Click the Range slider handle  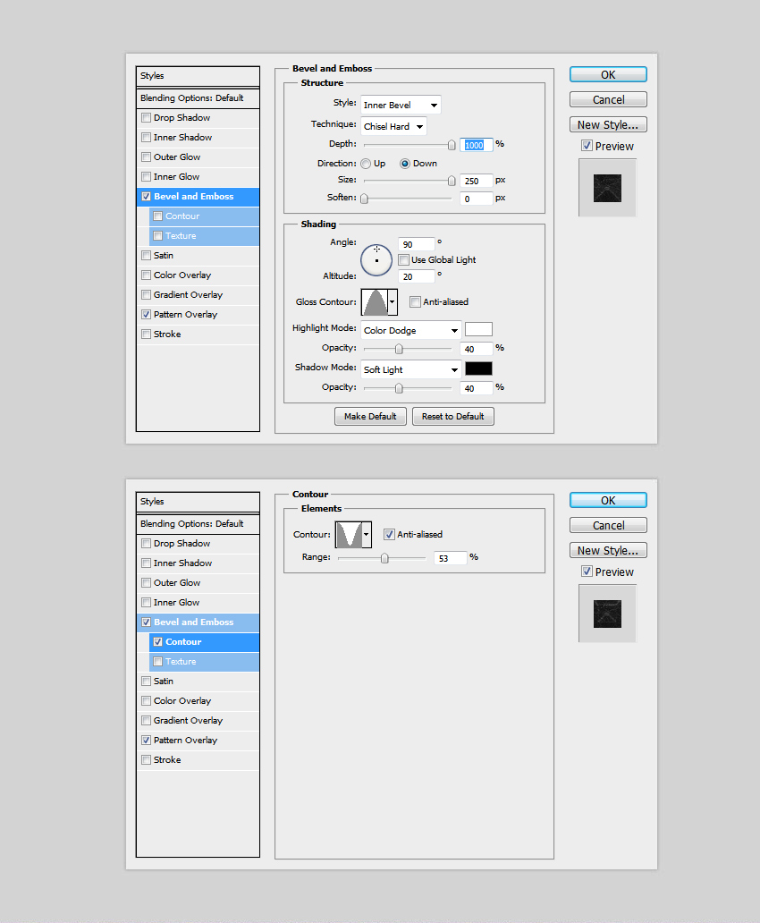click(384, 558)
